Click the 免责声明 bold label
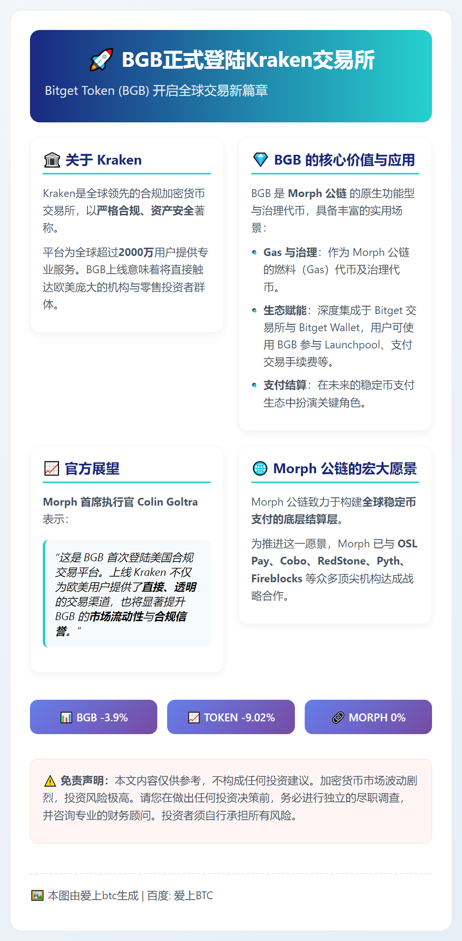This screenshot has height=941, width=462. (x=85, y=781)
